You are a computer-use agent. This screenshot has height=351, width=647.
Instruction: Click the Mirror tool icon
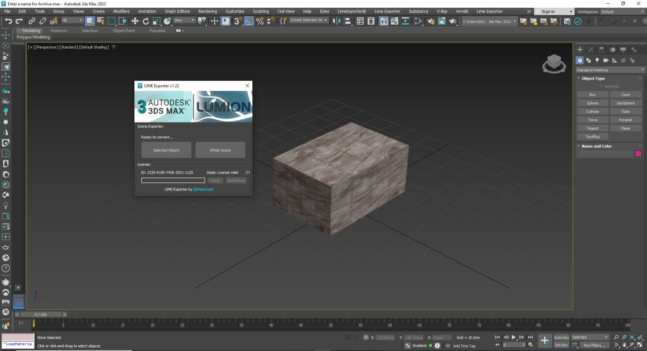(x=336, y=21)
